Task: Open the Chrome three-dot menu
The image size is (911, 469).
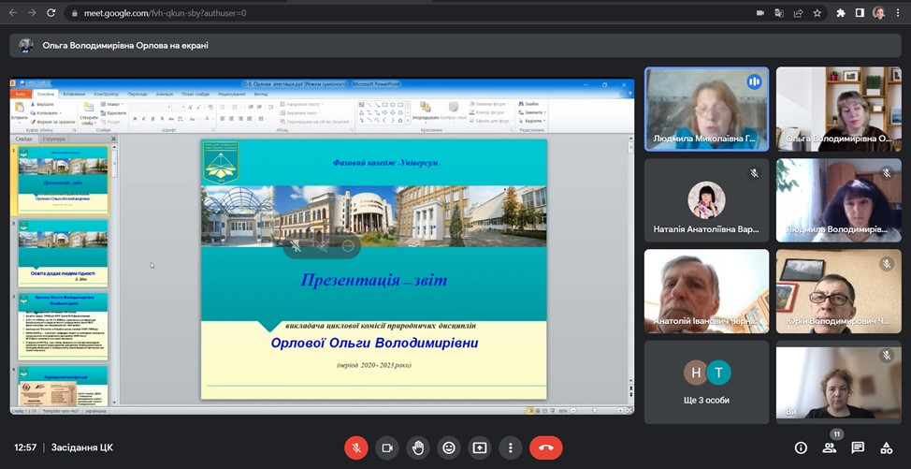Action: coord(899,13)
